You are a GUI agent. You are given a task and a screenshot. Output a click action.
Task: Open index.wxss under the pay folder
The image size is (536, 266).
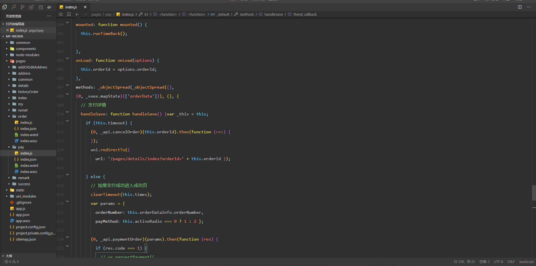28,172
